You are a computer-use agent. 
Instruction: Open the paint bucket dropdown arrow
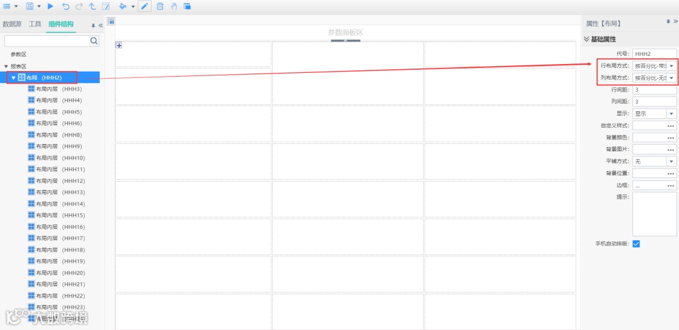pos(133,6)
